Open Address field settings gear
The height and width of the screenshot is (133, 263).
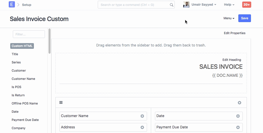click(142, 127)
